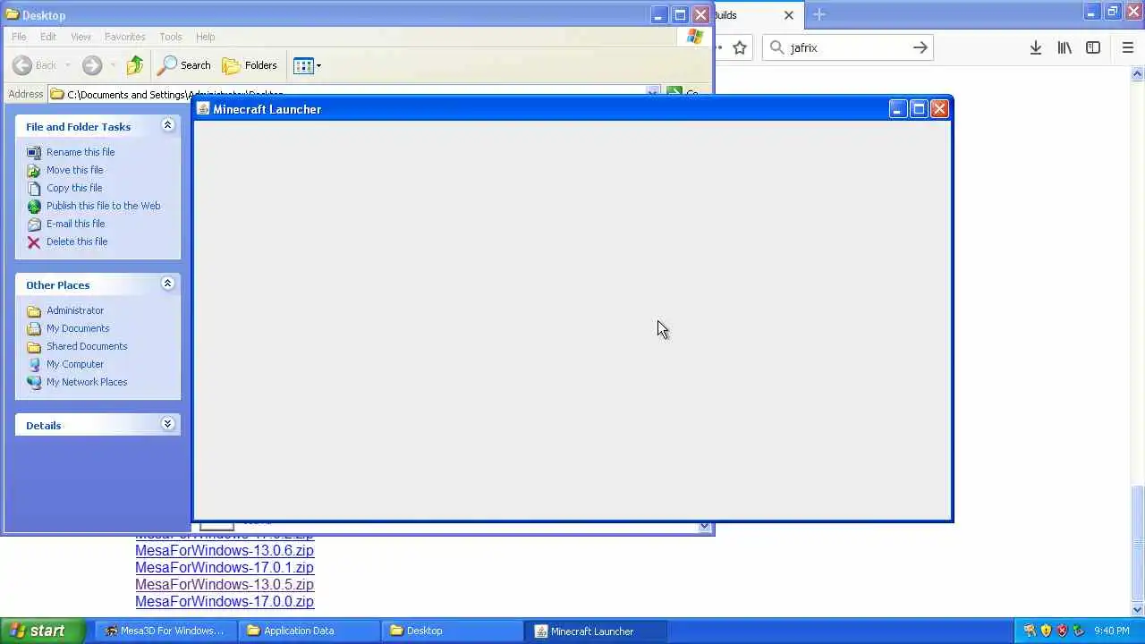Minimize the Minecraft Launcher window
1145x644 pixels.
(x=898, y=109)
